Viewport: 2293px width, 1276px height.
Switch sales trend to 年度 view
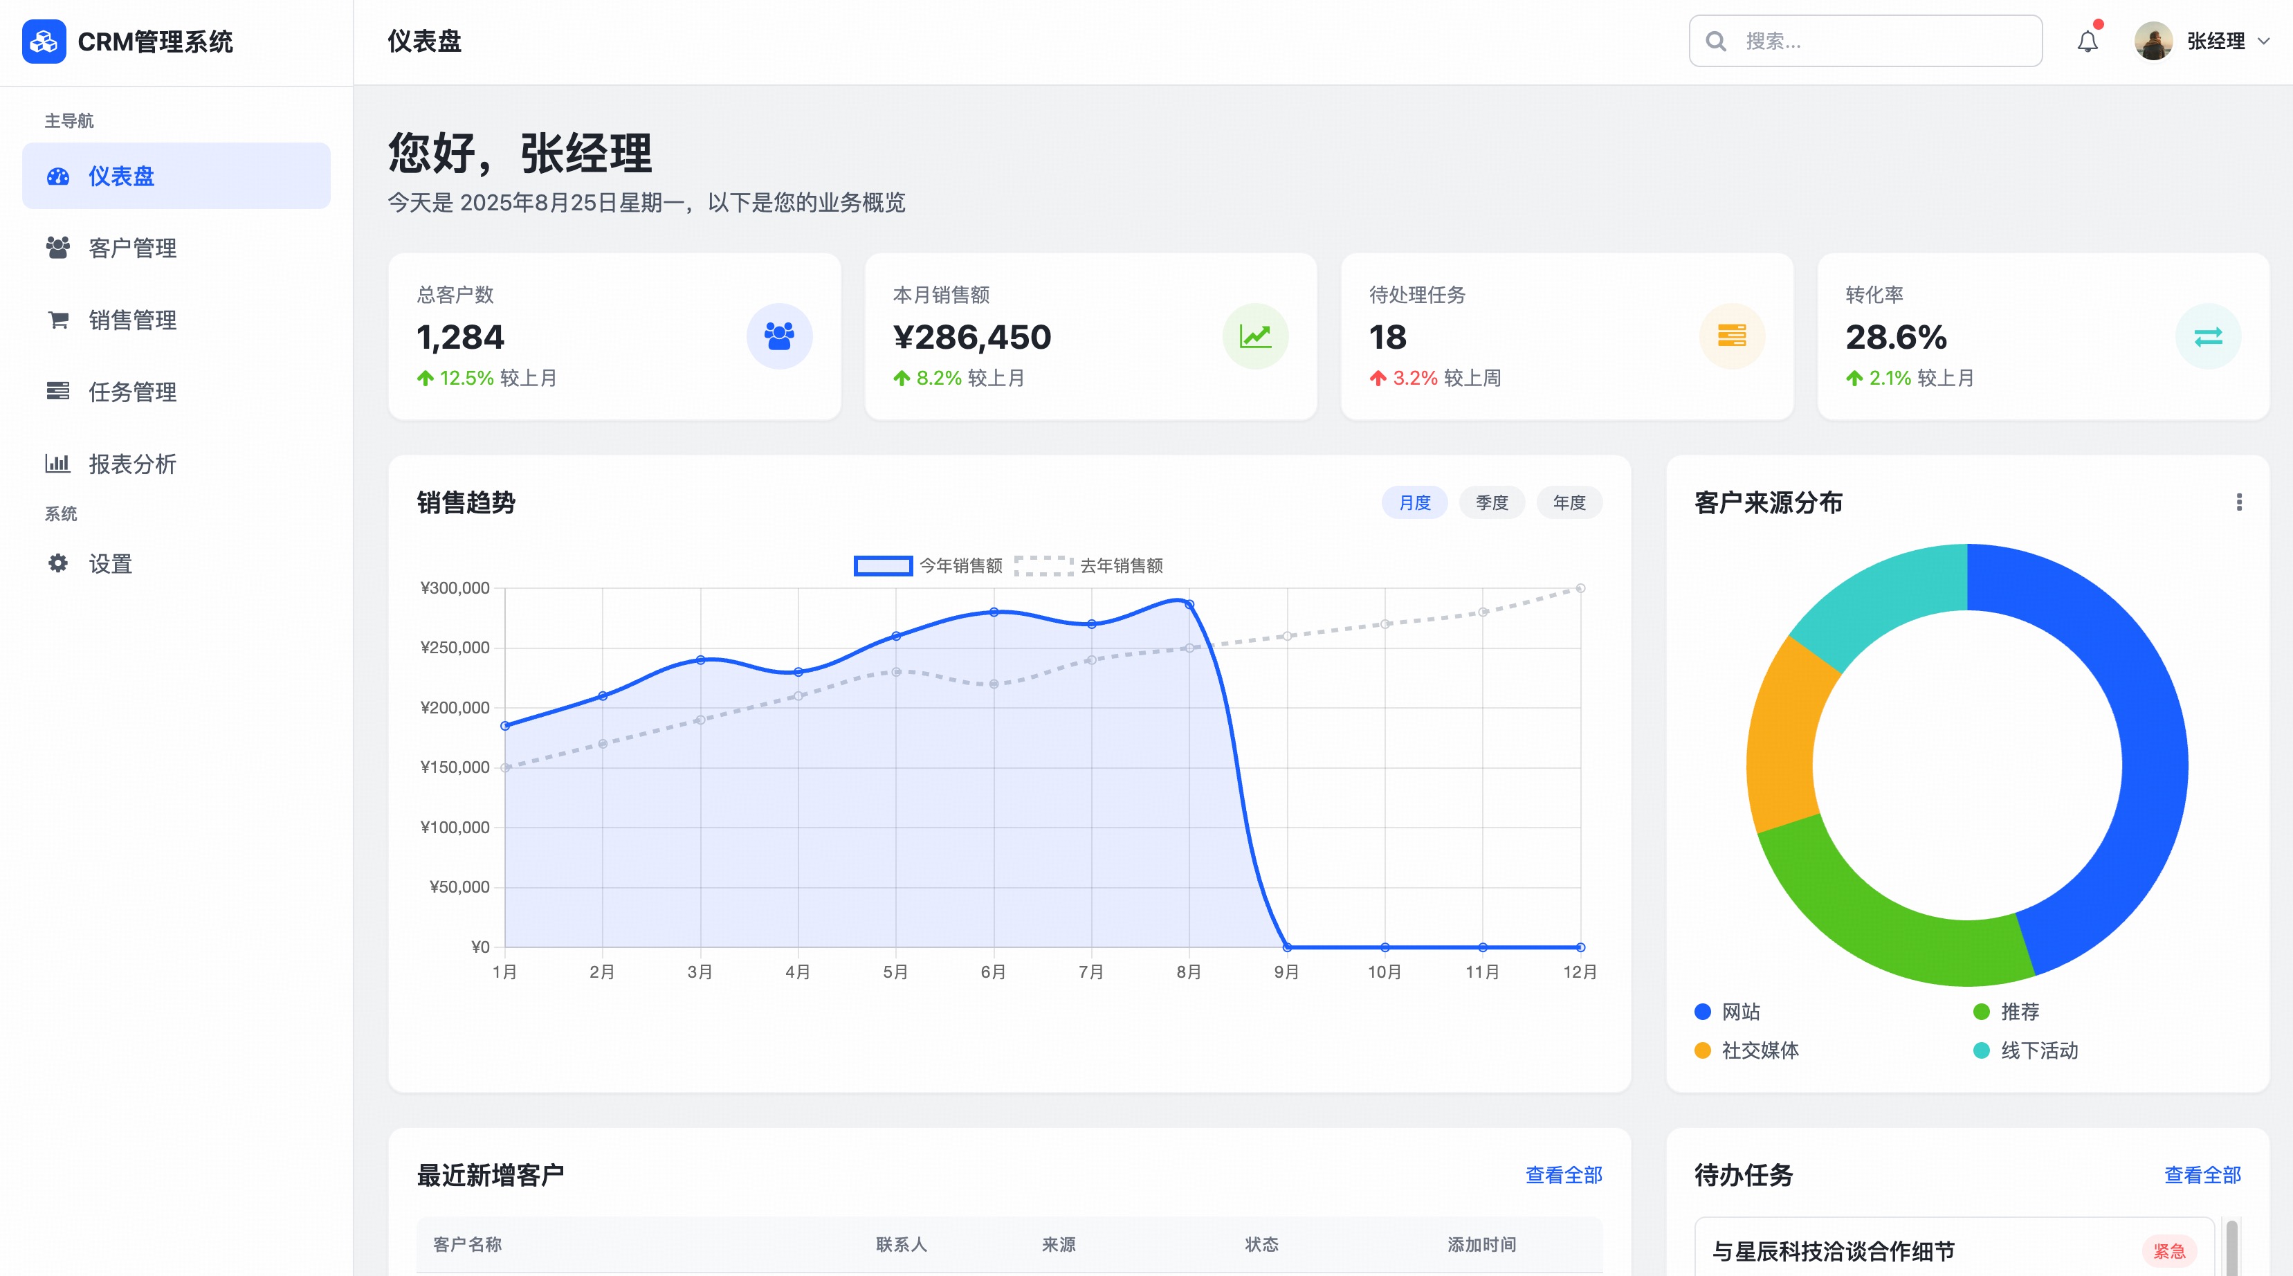tap(1569, 502)
